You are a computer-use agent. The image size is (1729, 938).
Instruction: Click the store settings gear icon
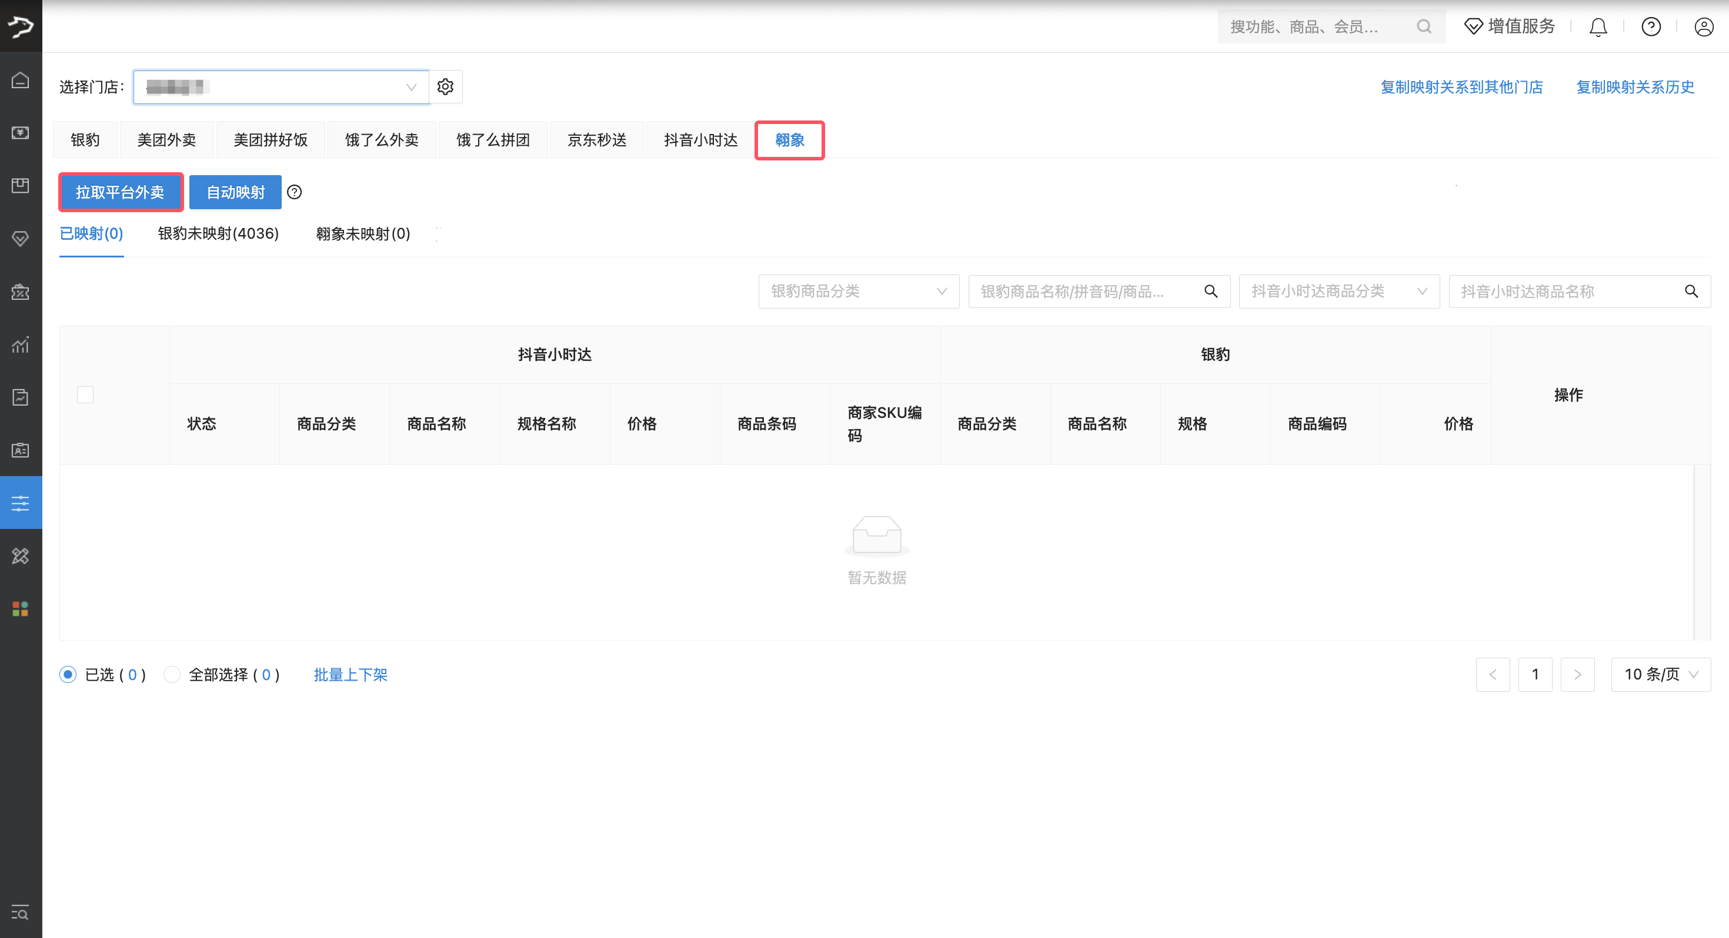coord(445,86)
